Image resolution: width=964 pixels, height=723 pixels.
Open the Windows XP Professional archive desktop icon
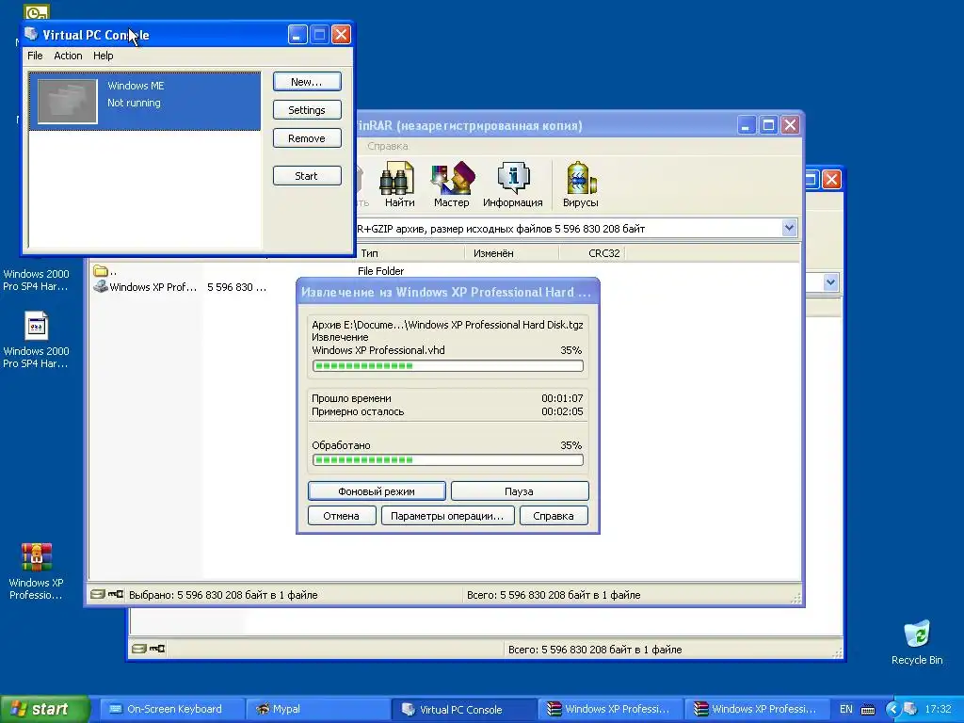click(36, 570)
